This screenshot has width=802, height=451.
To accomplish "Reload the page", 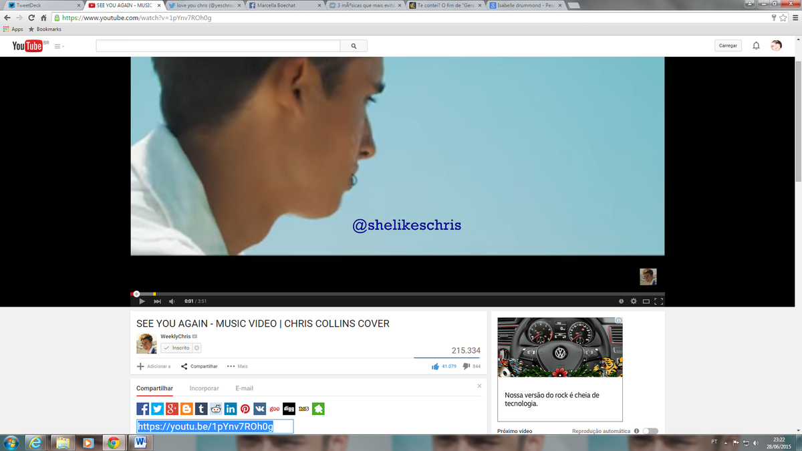I will 31,18.
